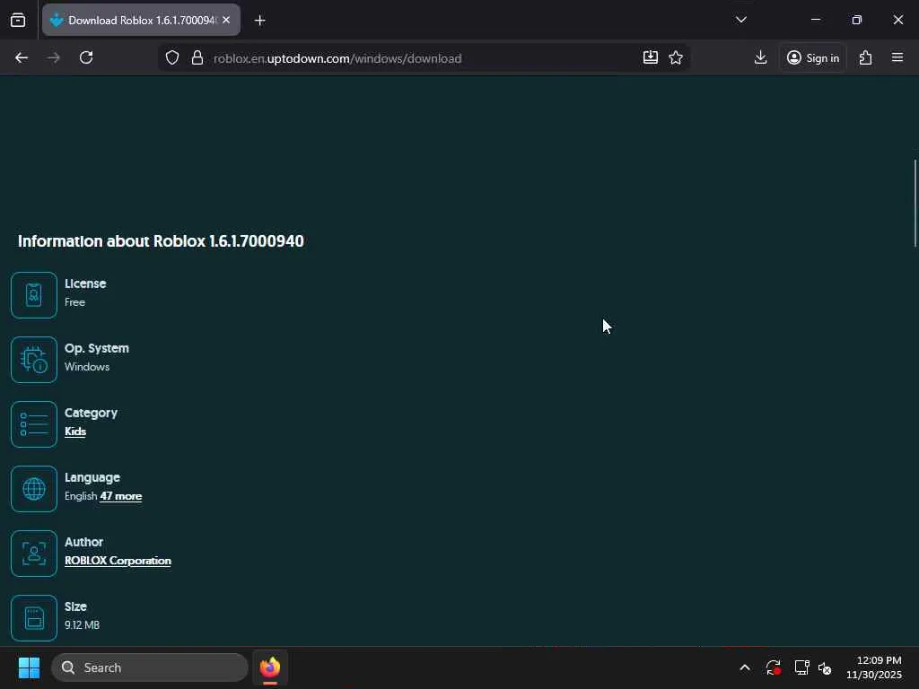Open the Firefox downloads panel
919x689 pixels.
pyautogui.click(x=760, y=57)
